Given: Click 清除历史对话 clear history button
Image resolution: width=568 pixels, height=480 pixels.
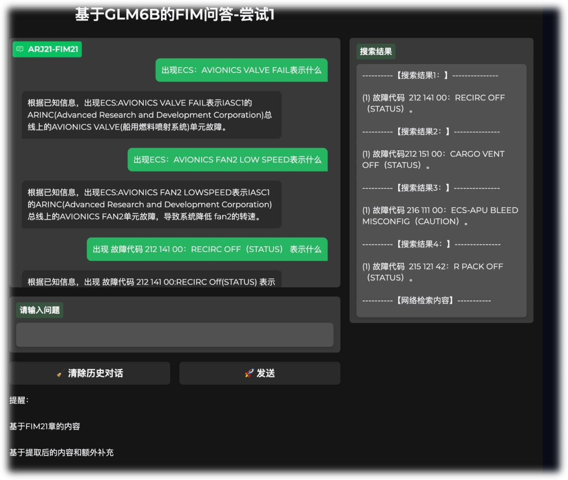Looking at the screenshot, I should 90,373.
